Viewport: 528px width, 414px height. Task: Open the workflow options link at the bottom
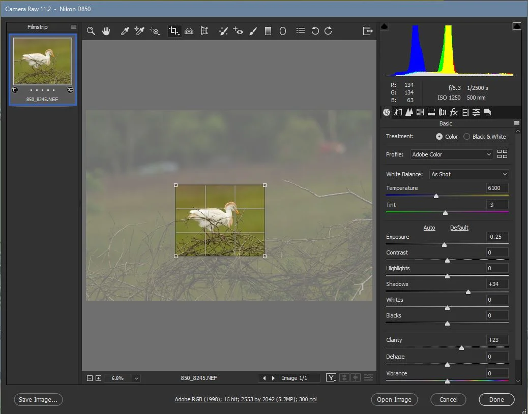[x=245, y=400]
